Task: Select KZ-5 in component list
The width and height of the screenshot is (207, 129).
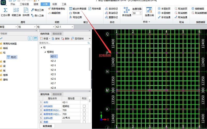Action: pyautogui.click(x=53, y=74)
